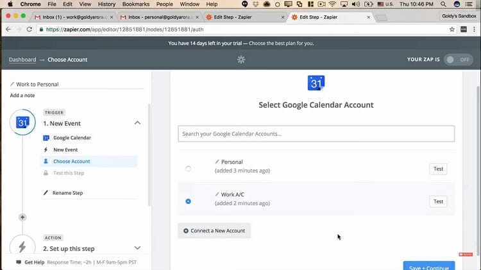Click the Work to Personal zap title
Screen dimensions: 481x270
pyautogui.click(x=37, y=84)
